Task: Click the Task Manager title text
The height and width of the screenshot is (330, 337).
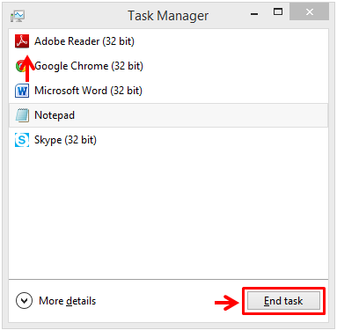Action: (x=168, y=16)
